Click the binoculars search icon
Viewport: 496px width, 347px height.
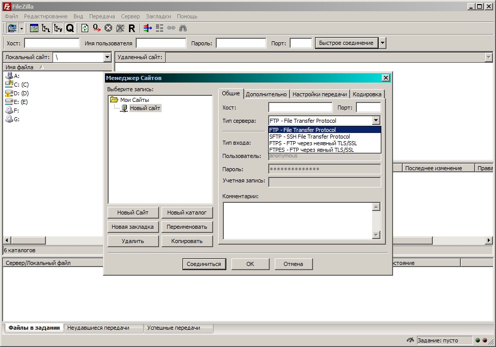pyautogui.click(x=182, y=29)
